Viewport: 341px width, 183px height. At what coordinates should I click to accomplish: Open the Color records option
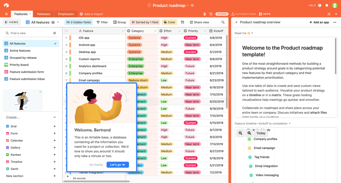point(169,22)
